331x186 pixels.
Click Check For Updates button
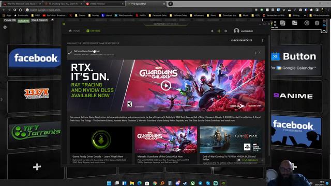[x=242, y=40]
